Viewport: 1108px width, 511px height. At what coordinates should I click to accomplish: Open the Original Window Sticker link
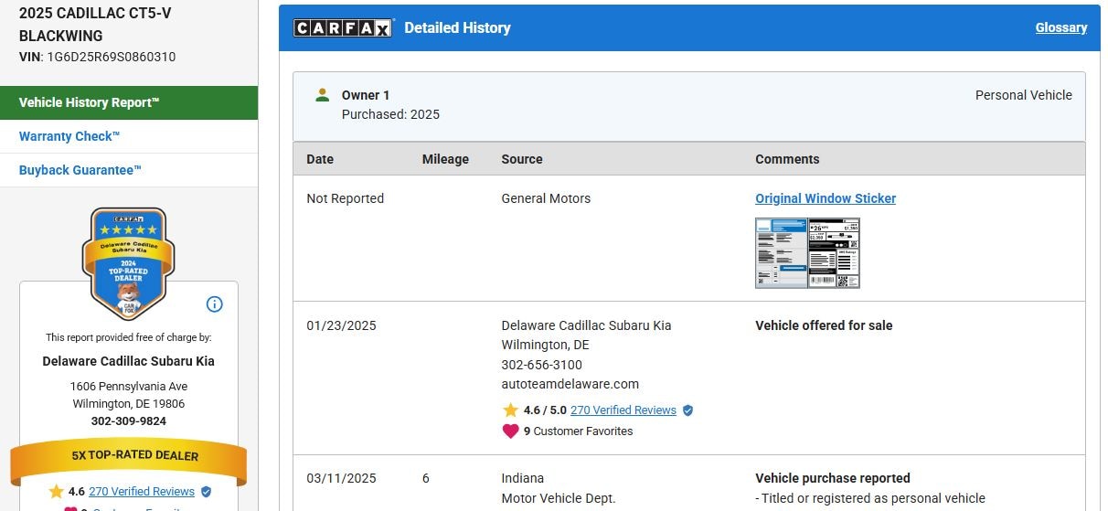coord(825,198)
